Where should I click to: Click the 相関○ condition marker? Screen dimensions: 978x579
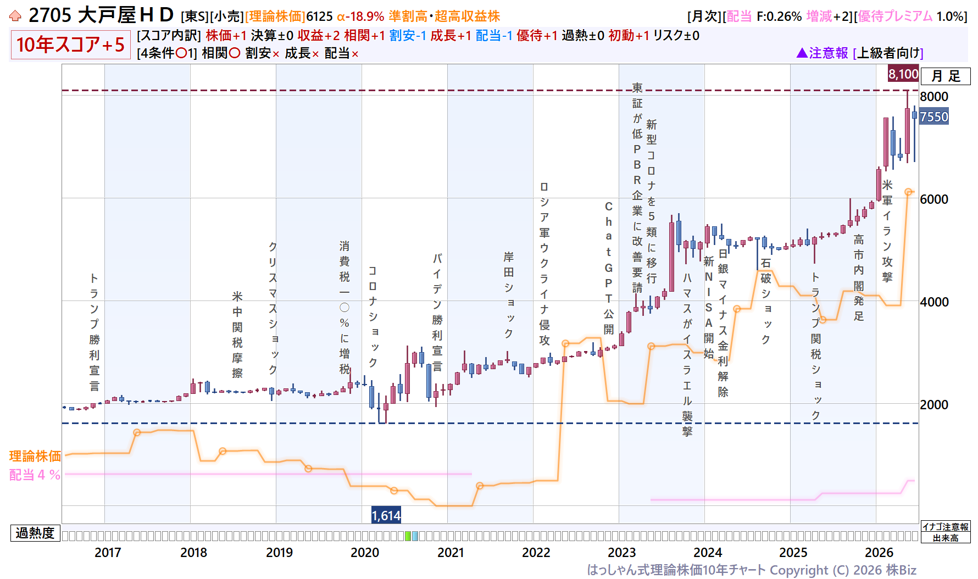[x=221, y=53]
